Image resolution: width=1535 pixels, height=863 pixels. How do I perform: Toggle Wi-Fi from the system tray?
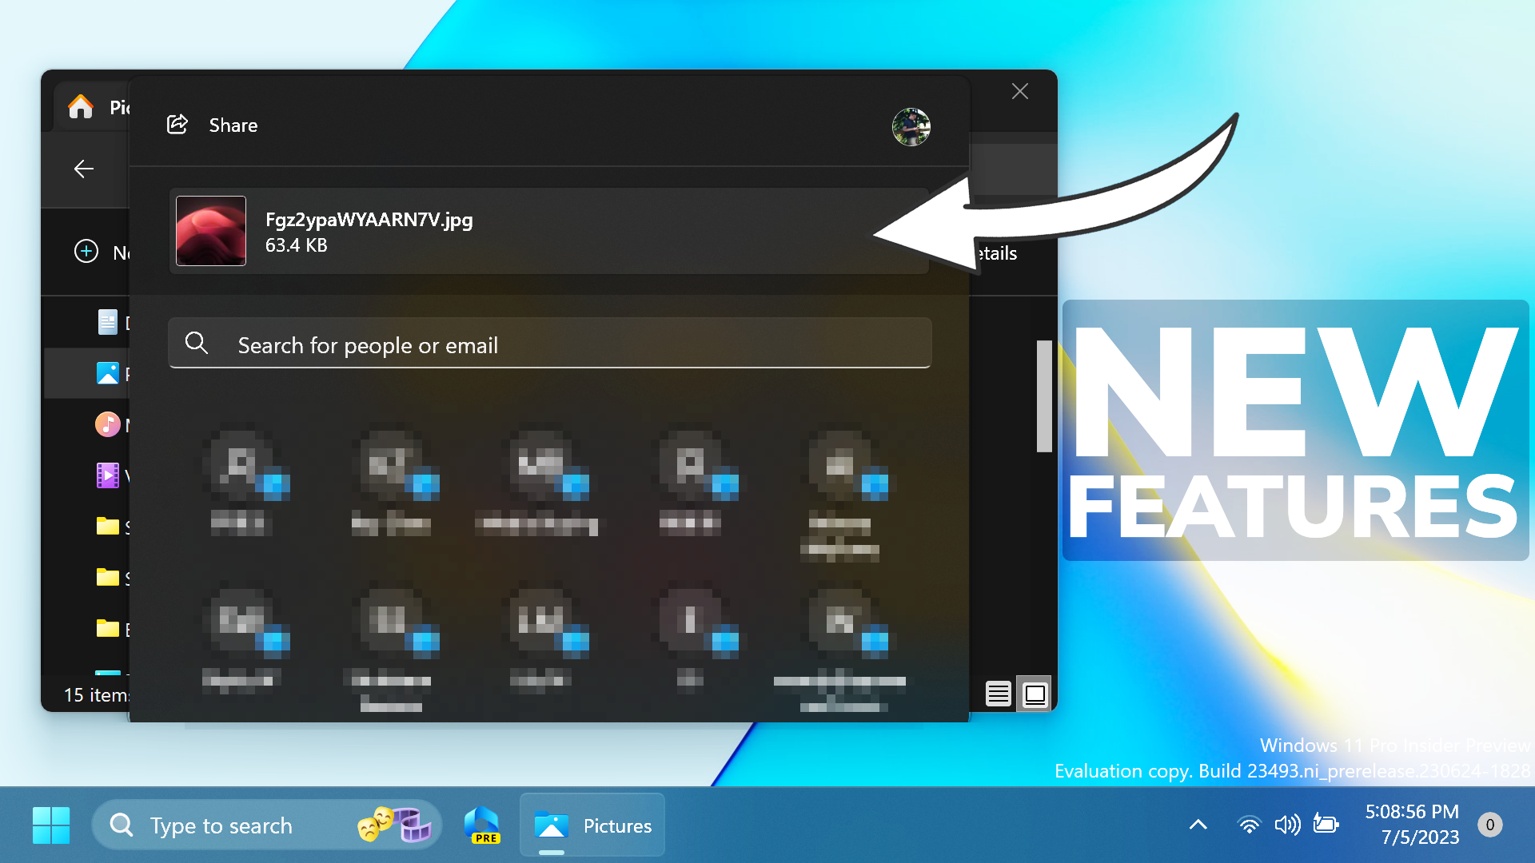click(x=1249, y=825)
